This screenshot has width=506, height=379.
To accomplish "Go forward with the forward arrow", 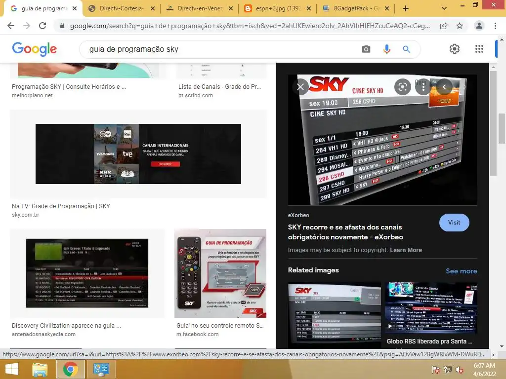I will tap(27, 26).
